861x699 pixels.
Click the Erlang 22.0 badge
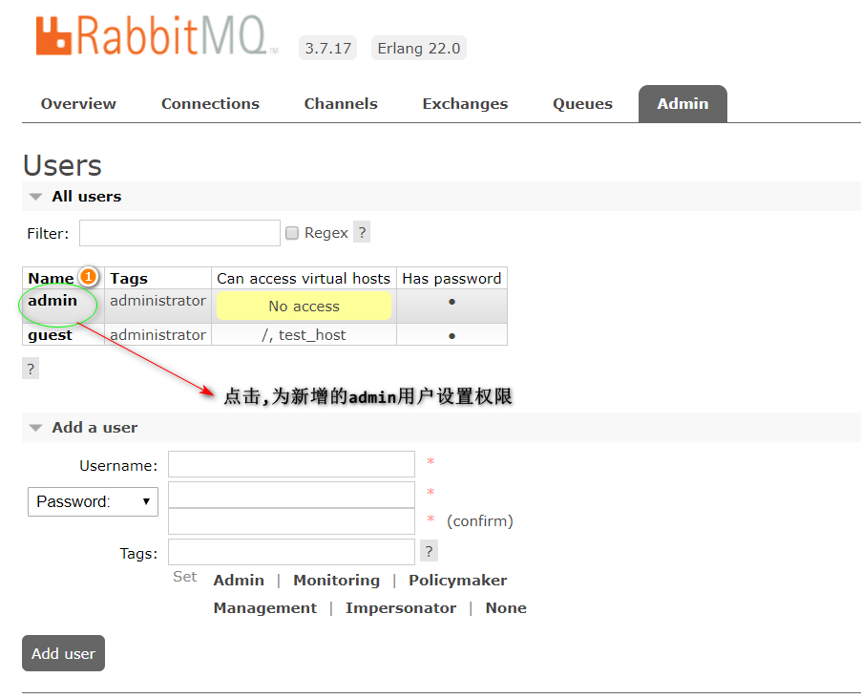(x=419, y=48)
